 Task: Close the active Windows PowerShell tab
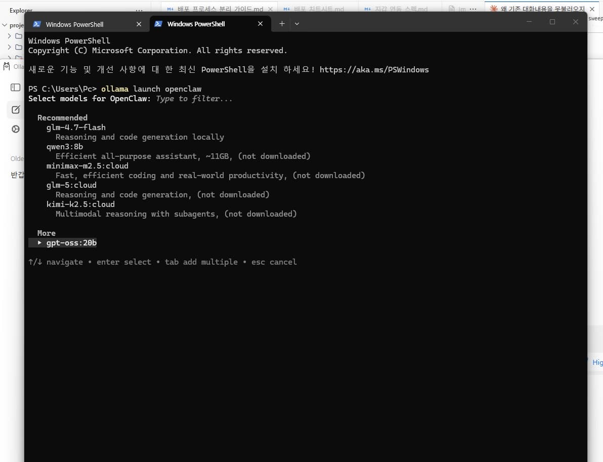[x=261, y=24]
